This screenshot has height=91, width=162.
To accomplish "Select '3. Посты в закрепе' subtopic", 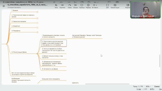I will coord(53,50).
